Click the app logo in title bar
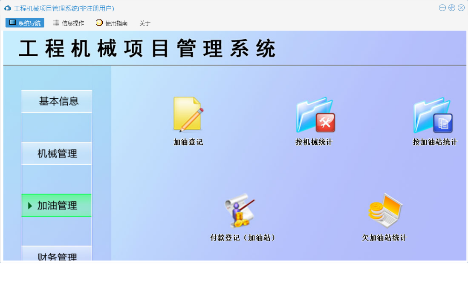This screenshot has height=306, width=468. [x=8, y=8]
